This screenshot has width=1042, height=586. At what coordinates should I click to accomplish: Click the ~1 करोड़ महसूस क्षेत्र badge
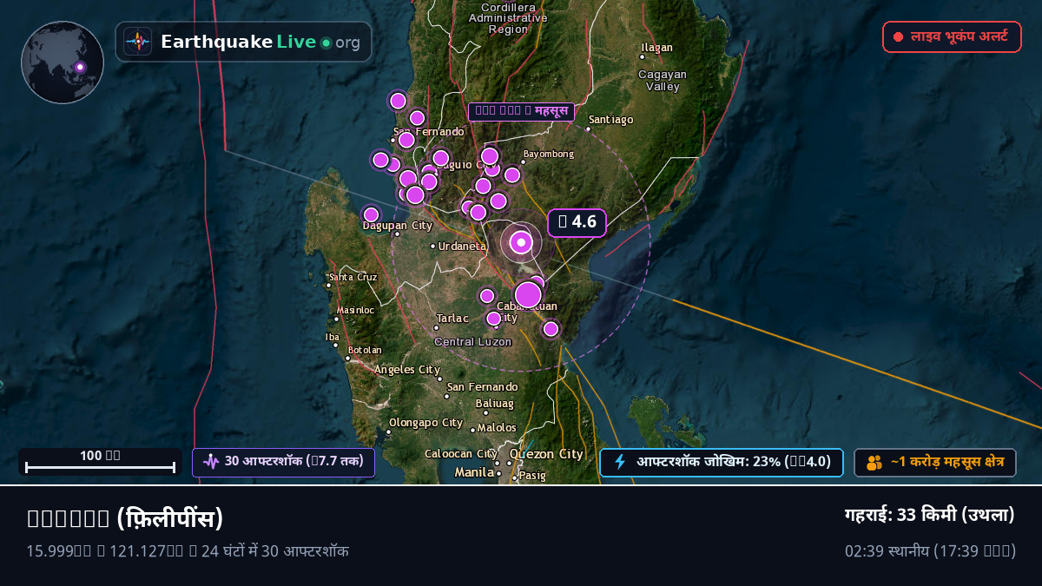pos(935,463)
